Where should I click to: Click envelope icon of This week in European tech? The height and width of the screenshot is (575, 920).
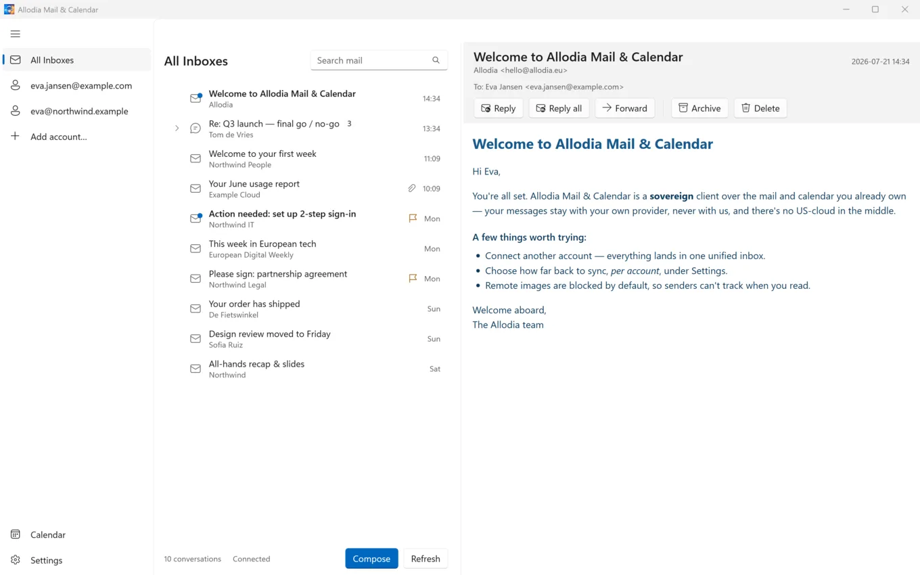coord(195,249)
